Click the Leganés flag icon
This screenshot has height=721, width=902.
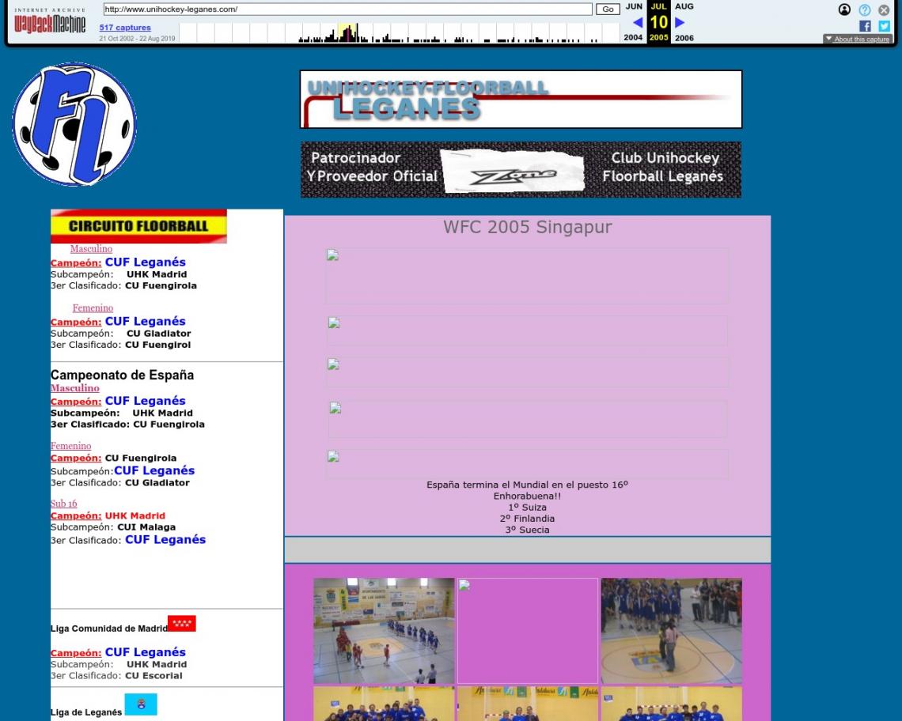[141, 705]
